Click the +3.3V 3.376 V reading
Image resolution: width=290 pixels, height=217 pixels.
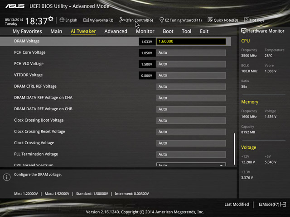(x=247, y=178)
